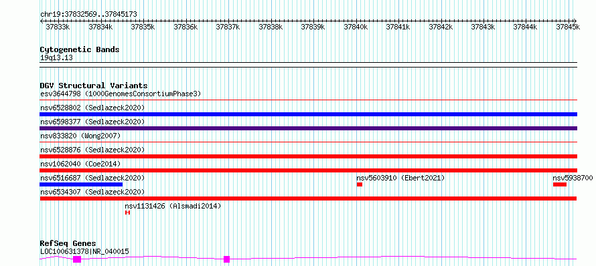Click the purple bar for nsv6598377
This screenshot has width=596, height=266.
pos(308,128)
